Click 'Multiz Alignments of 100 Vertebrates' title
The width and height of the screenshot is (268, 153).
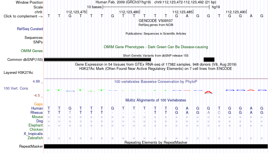156,100
